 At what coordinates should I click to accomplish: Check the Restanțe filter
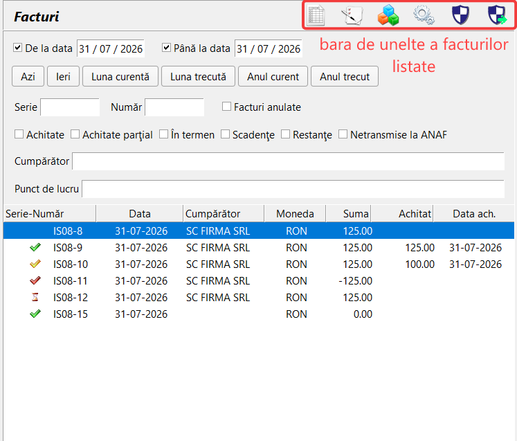pos(286,134)
